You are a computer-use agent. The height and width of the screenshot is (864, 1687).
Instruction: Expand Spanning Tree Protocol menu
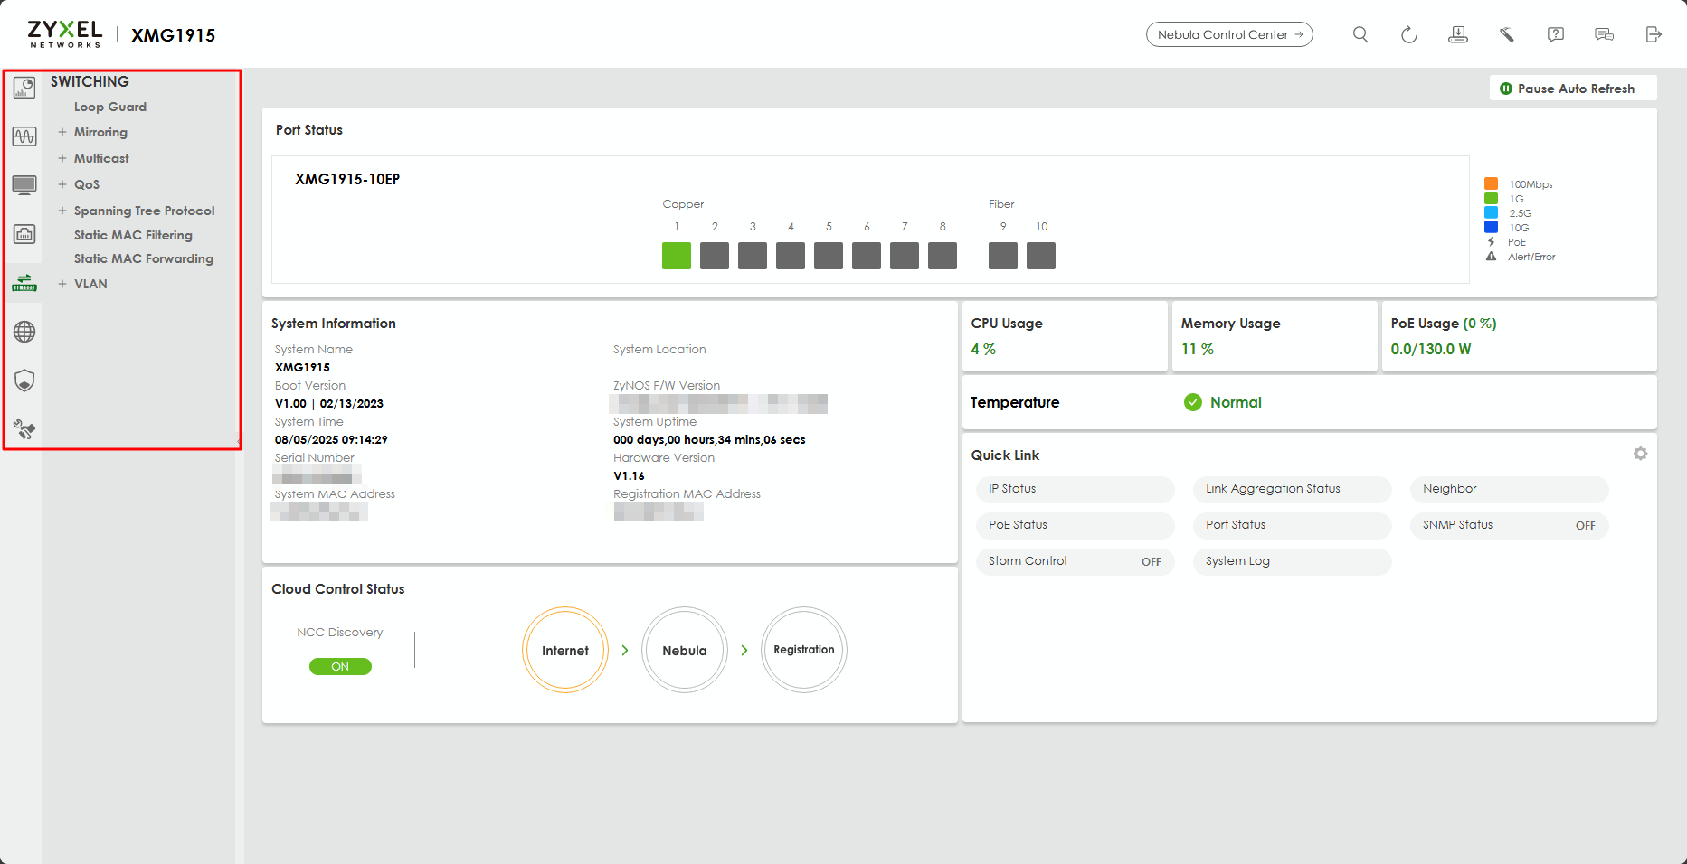pyautogui.click(x=62, y=211)
